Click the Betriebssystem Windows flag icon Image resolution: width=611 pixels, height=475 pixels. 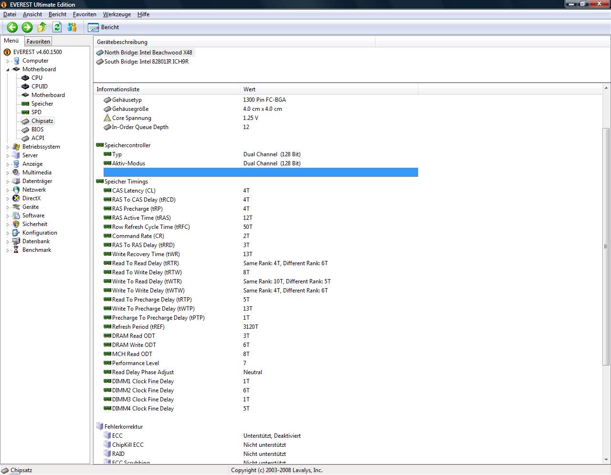[x=16, y=147]
